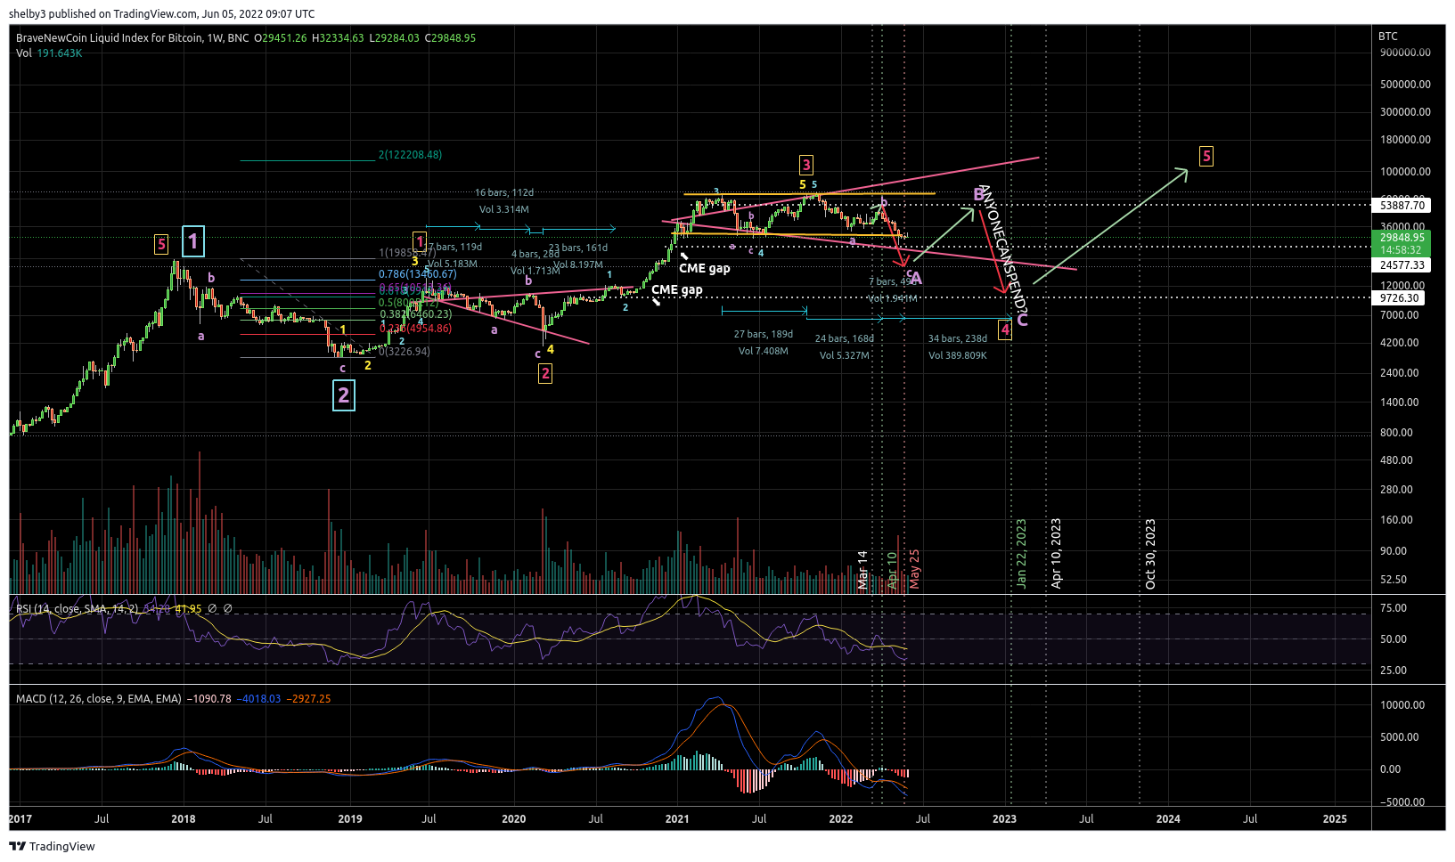
Task: Click the red Fibonacci level 0.236(4954.86)
Action: (x=415, y=329)
